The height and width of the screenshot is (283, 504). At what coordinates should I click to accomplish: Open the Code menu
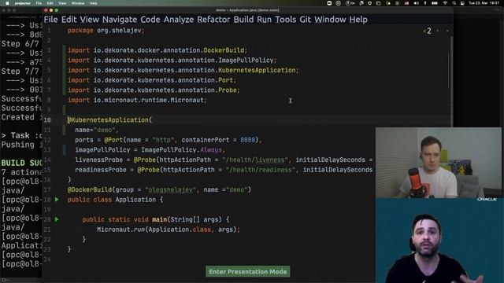(x=150, y=20)
